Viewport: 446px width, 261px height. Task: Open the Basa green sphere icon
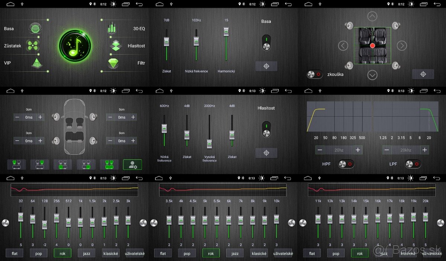35,28
